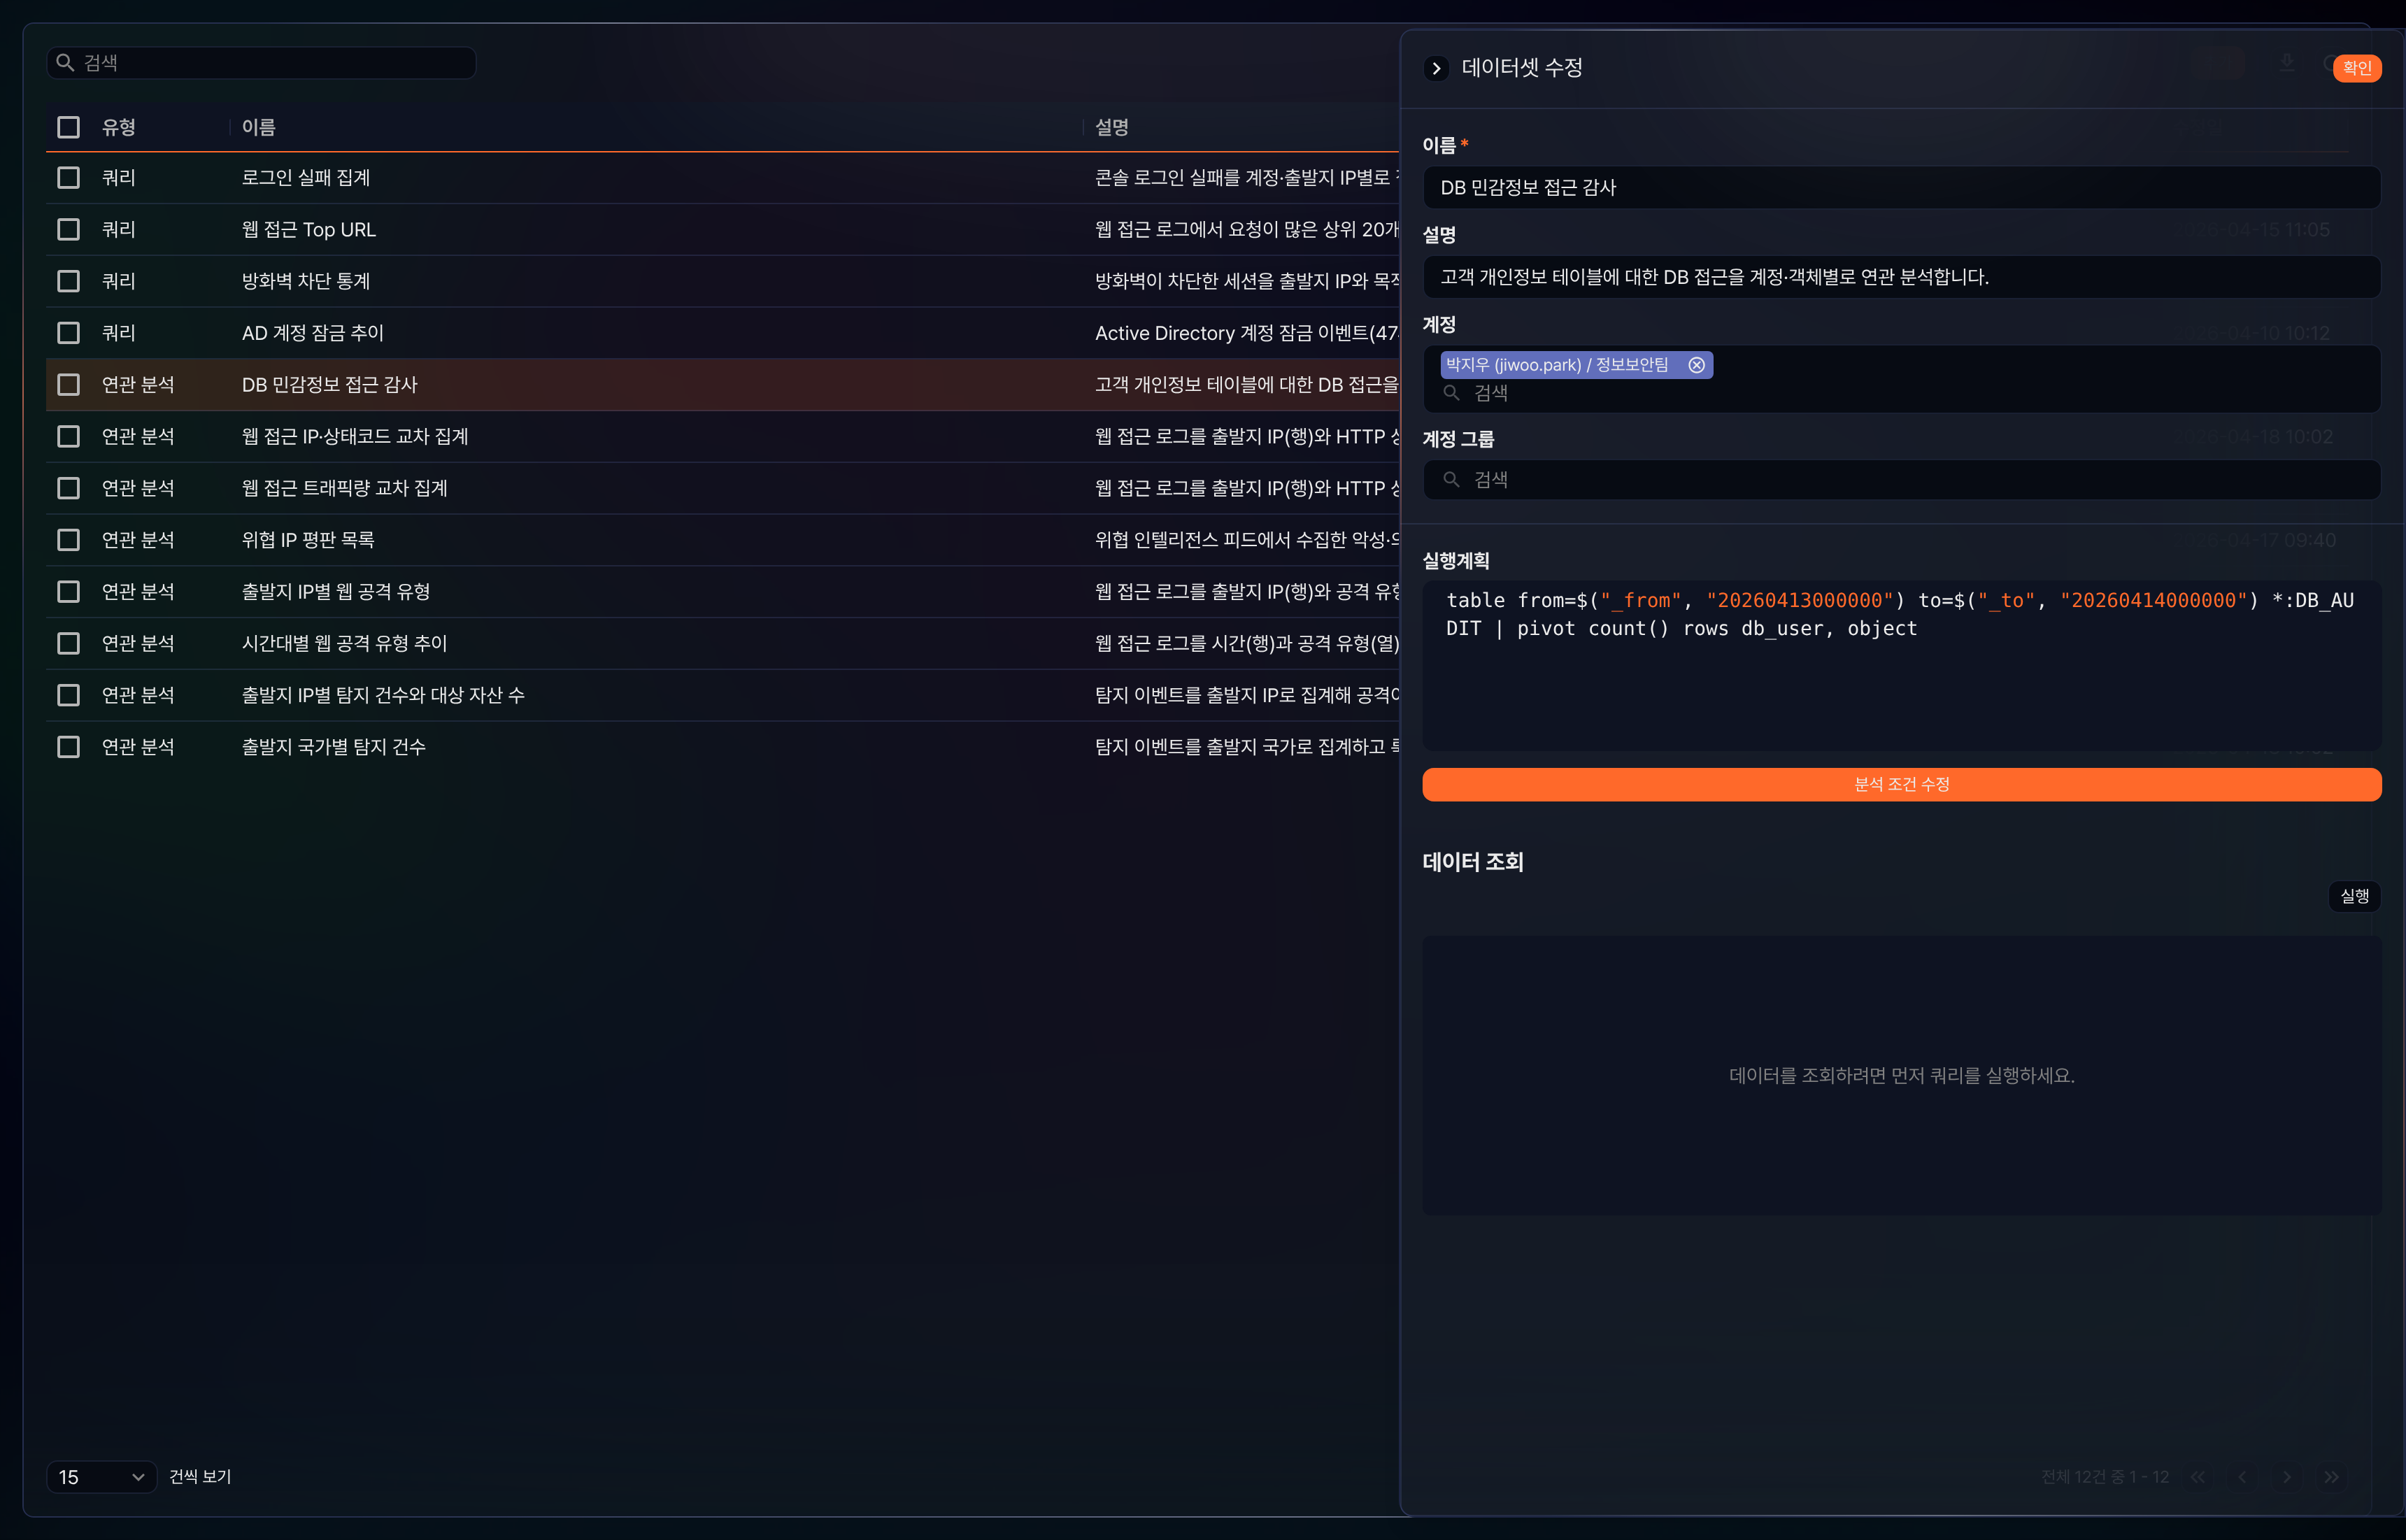Sort by the 유형 column header
Viewport: 2406px width, 1540px height.
tap(118, 127)
